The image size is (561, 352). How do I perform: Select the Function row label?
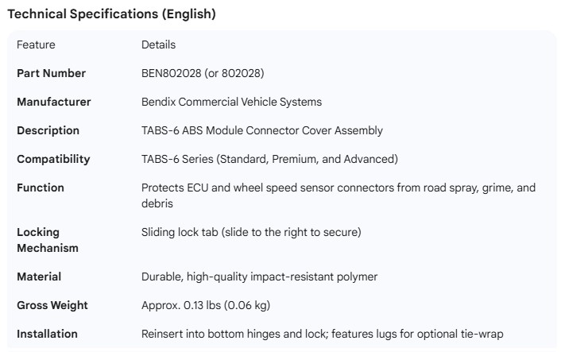click(x=41, y=188)
